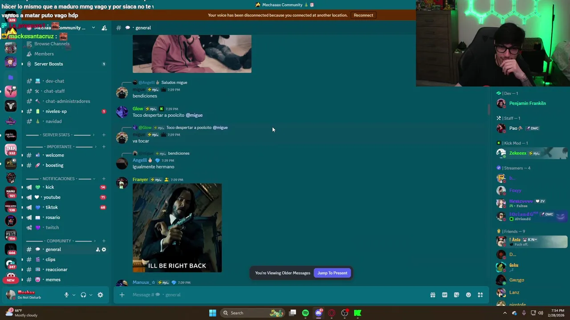
Task: Open Spotify from the taskbar
Action: click(305, 313)
